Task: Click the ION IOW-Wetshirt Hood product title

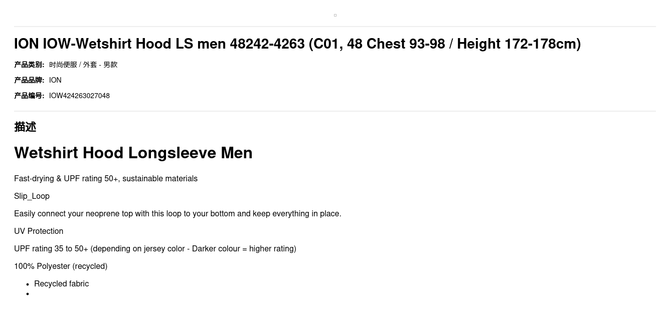Action: [297, 44]
